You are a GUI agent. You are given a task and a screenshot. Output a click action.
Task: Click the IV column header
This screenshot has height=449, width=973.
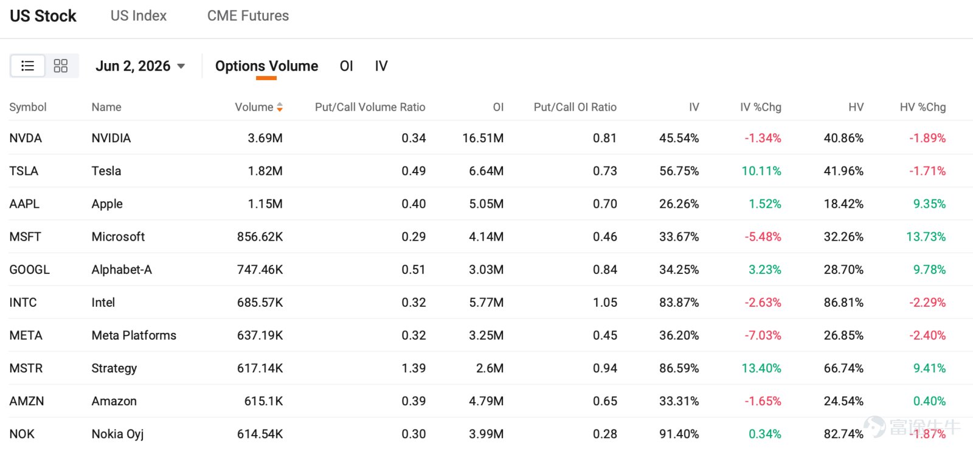[694, 107]
